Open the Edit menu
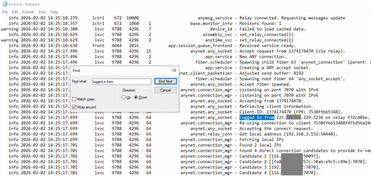Screen dimensions: 371x176 (x=15, y=12)
